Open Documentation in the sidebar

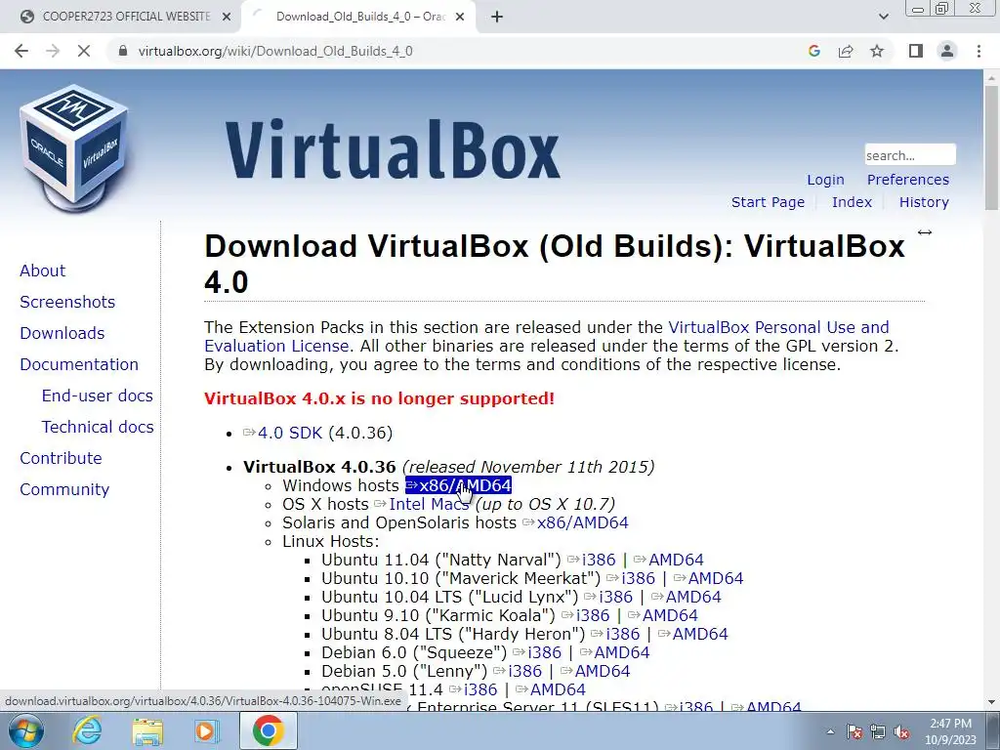[79, 364]
